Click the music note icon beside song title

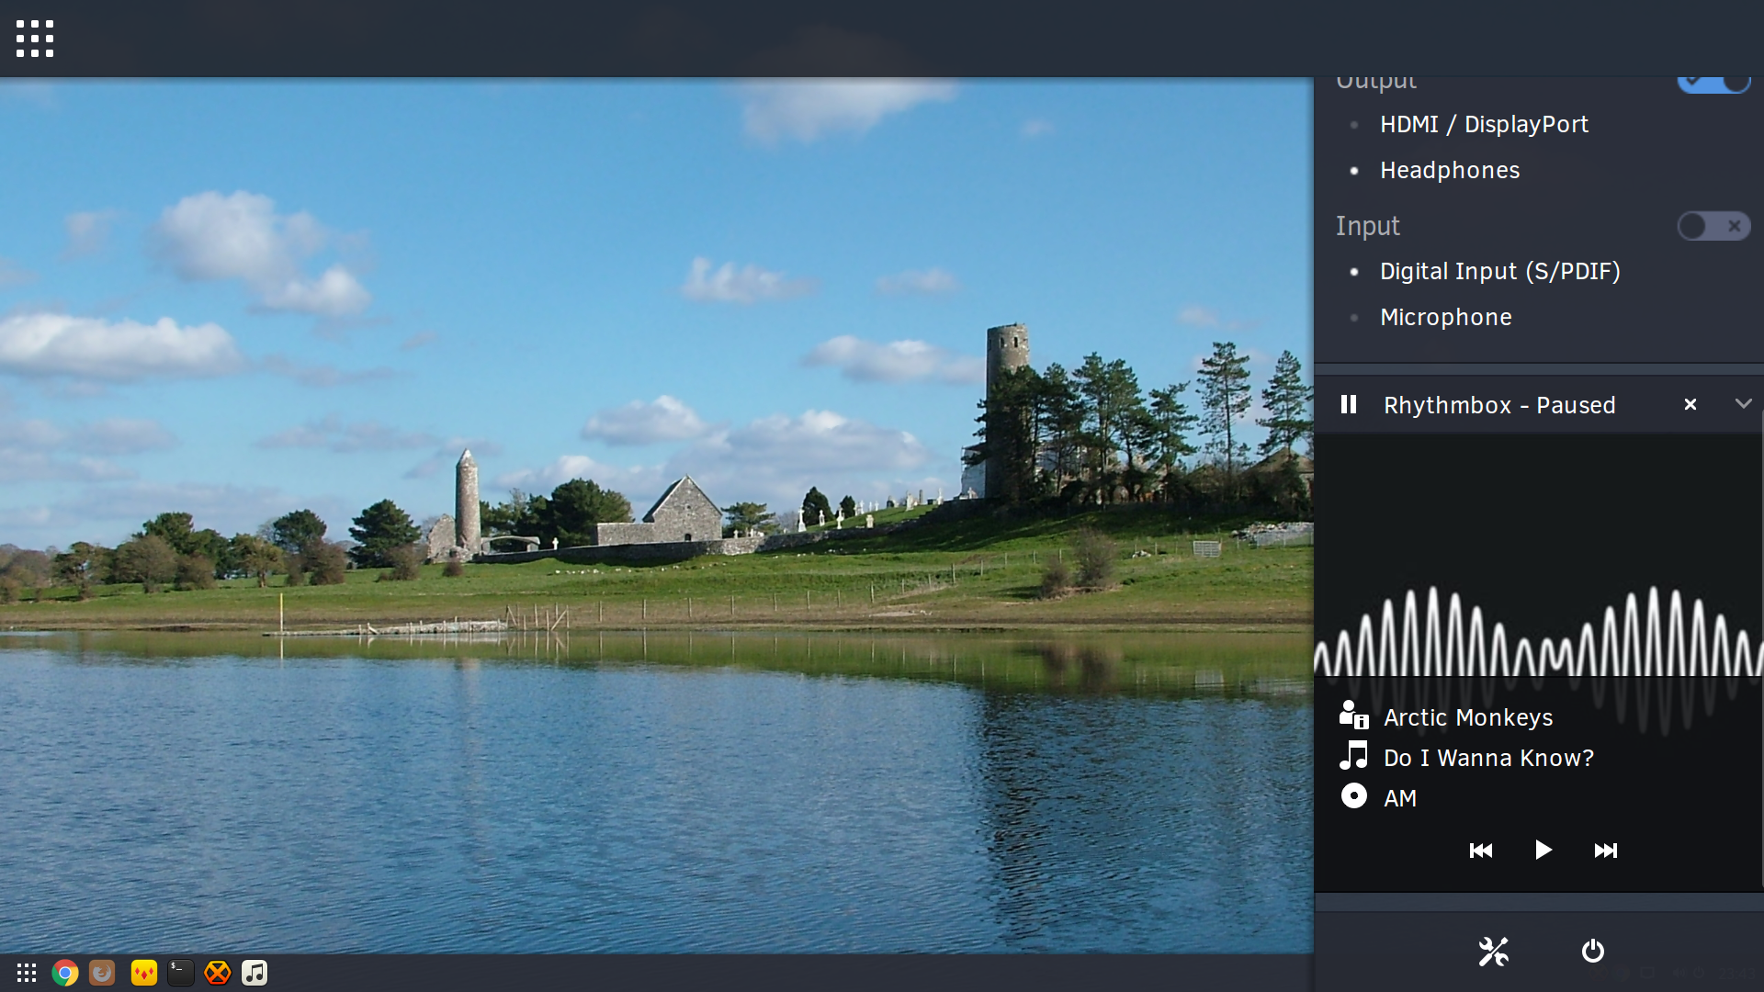(x=1354, y=755)
